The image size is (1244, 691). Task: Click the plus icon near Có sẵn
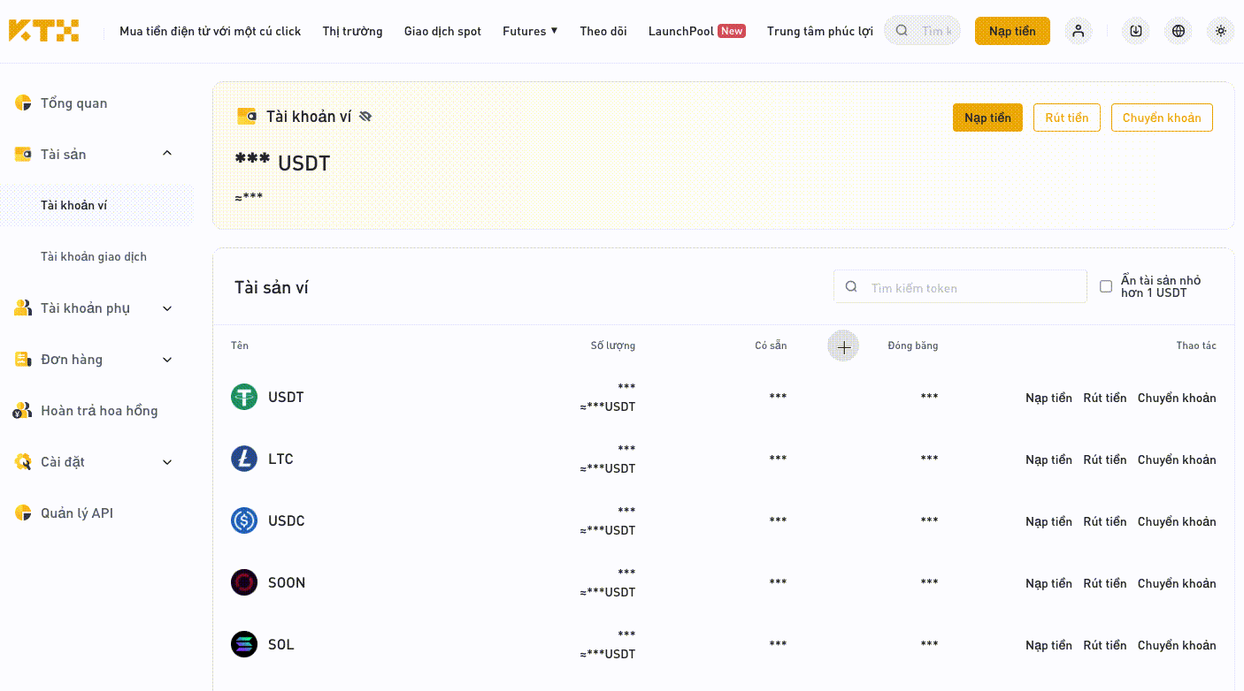843,346
